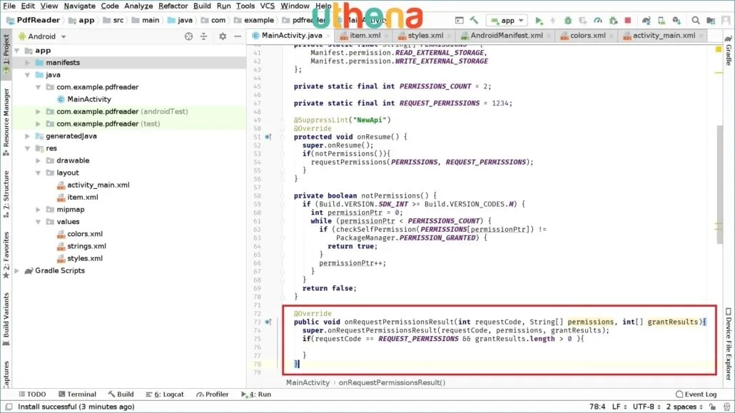Open Build Variants side tab
735x413 pixels.
[6, 319]
